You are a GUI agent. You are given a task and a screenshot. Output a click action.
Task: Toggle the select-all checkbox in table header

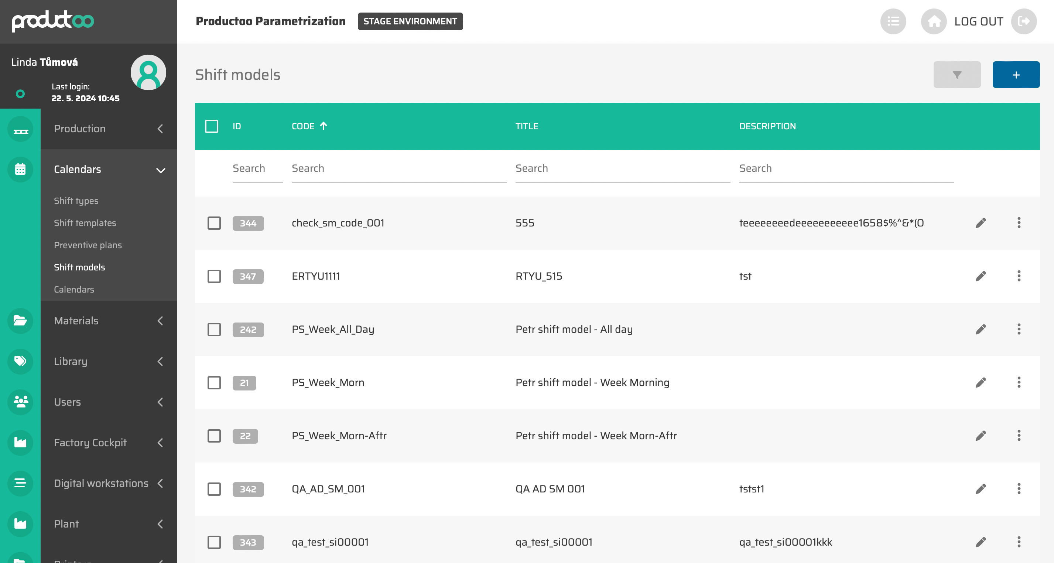pos(212,126)
